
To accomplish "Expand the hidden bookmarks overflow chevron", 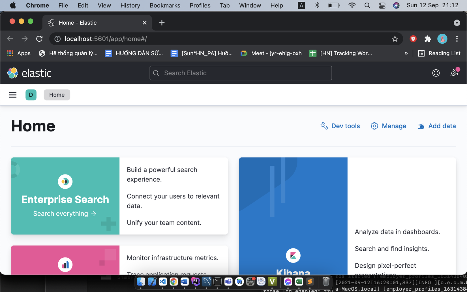I will coord(406,53).
